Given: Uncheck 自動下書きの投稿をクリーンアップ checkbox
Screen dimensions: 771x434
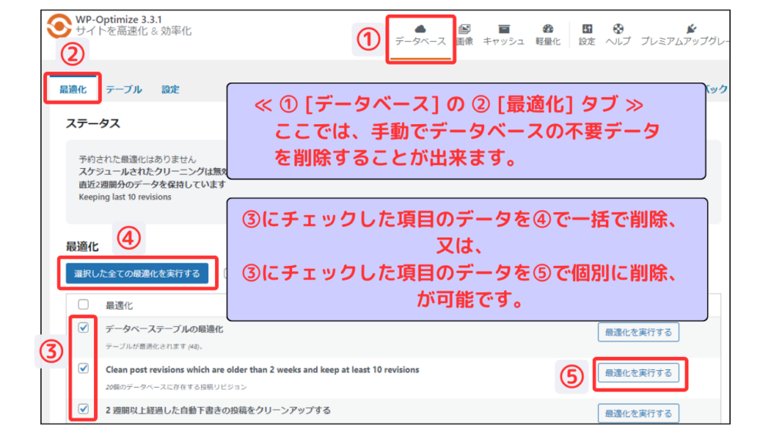Looking at the screenshot, I should coord(83,409).
